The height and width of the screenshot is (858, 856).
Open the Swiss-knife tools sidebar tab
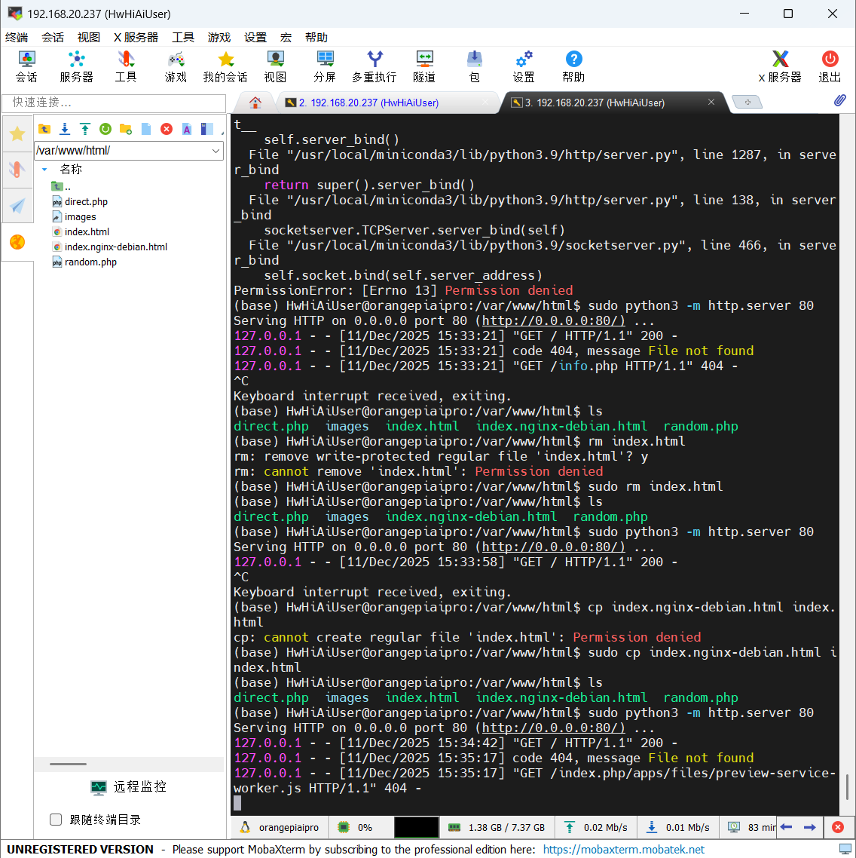coord(17,170)
